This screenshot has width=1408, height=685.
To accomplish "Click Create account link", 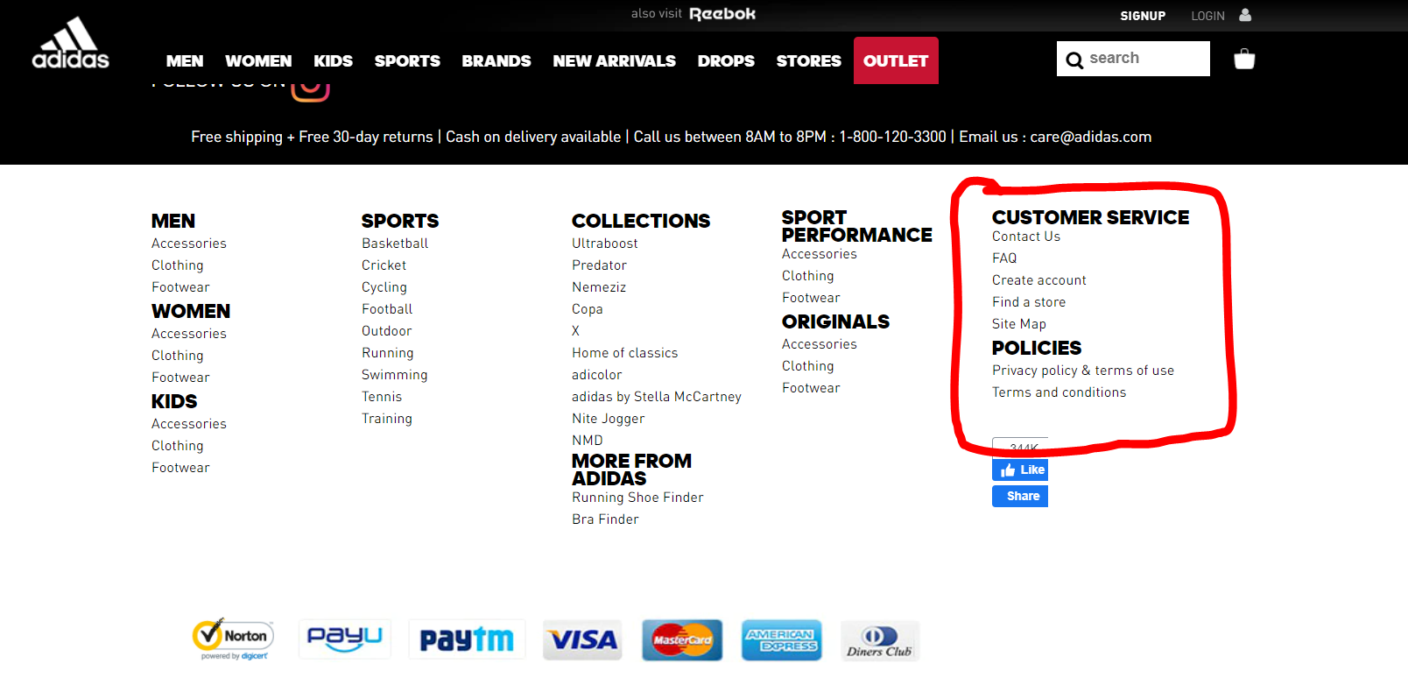I will point(1039,280).
